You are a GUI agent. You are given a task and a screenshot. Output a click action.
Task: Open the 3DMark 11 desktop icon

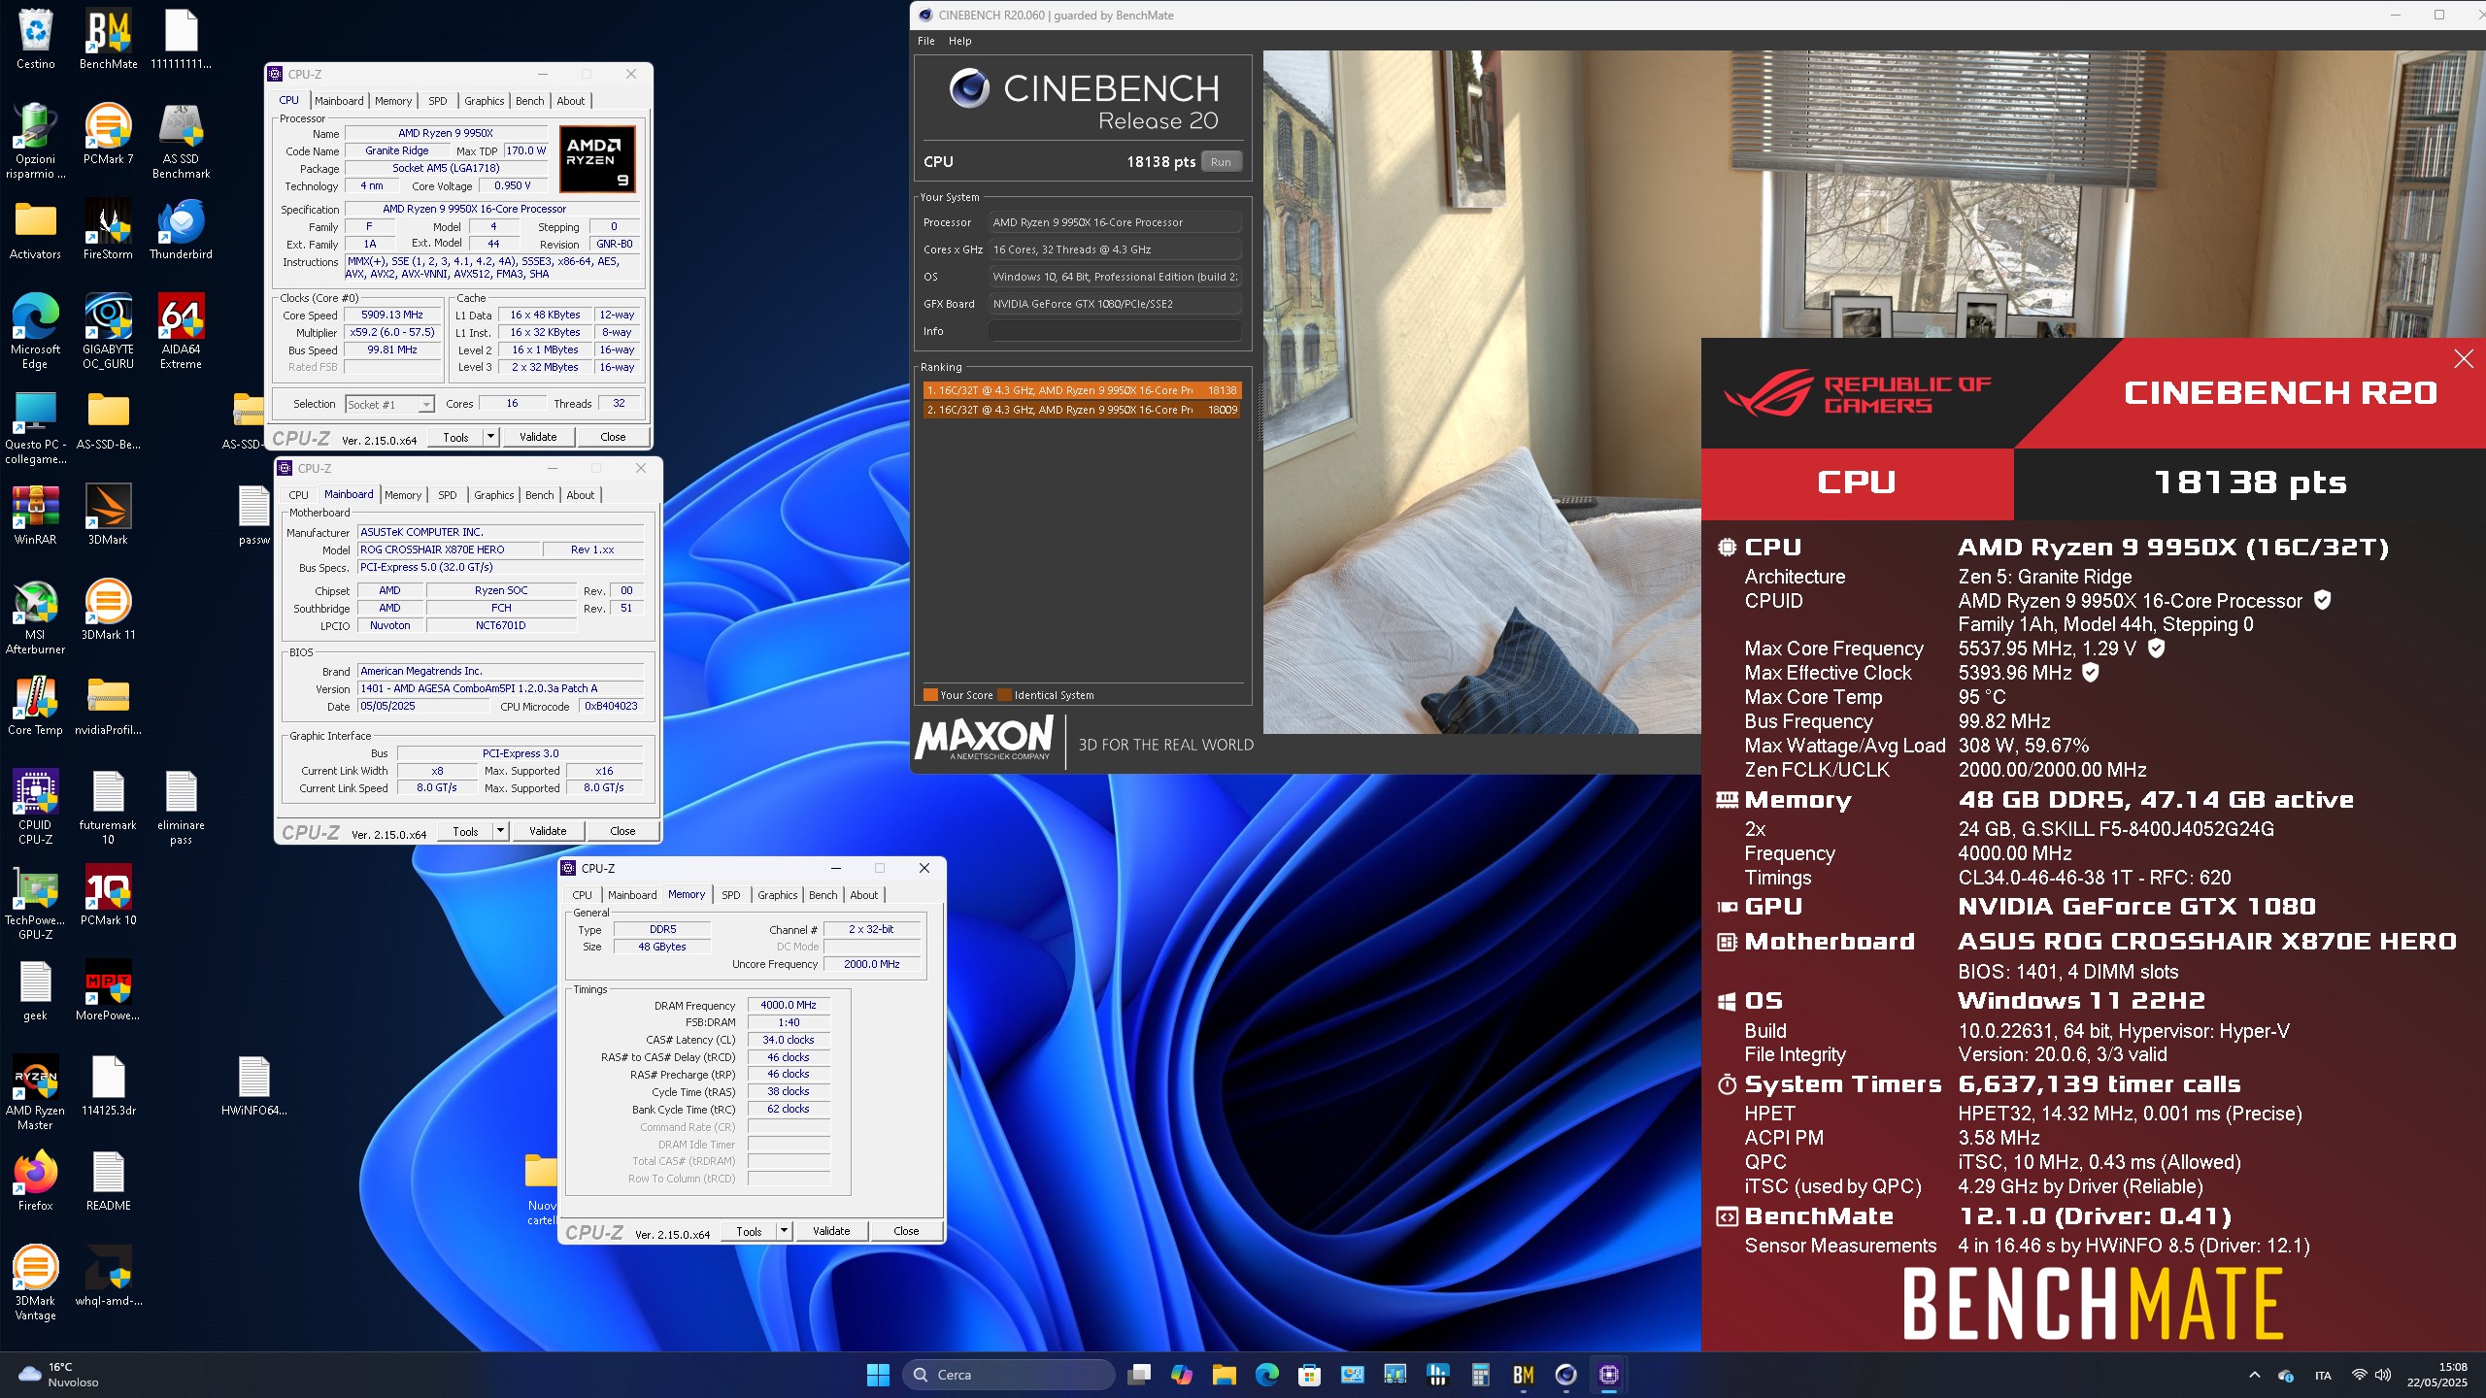pos(108,610)
